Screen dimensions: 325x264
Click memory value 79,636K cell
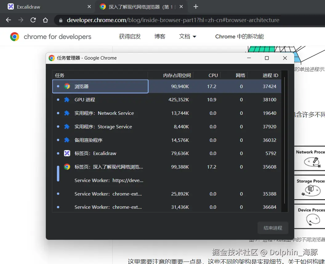[x=180, y=153]
